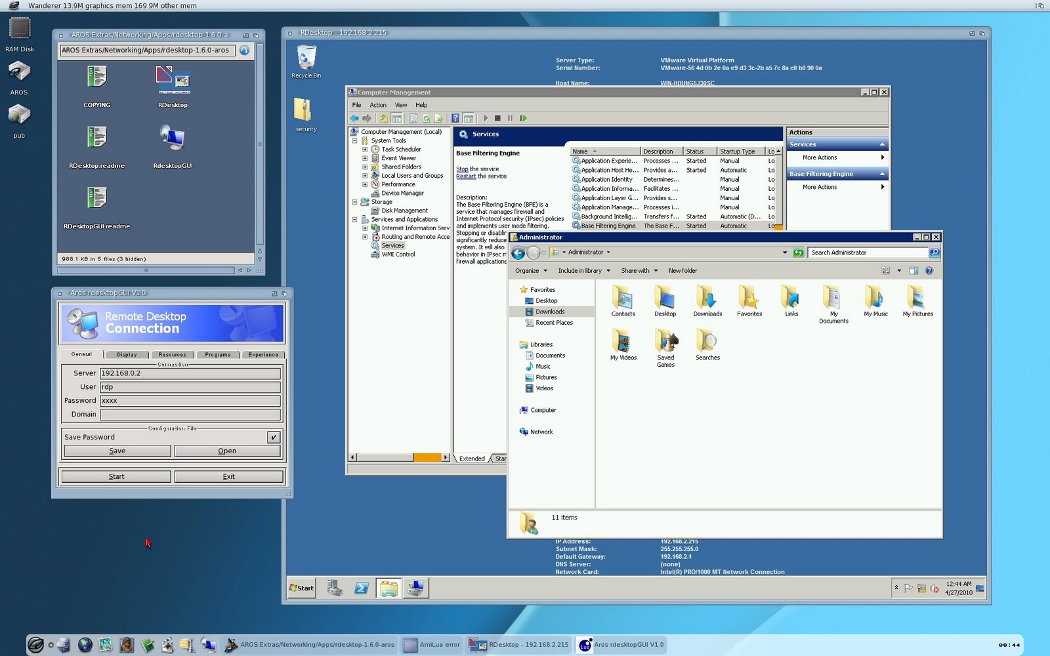Go back in the Administrator explorer window
This screenshot has width=1050, height=656.
tap(518, 253)
